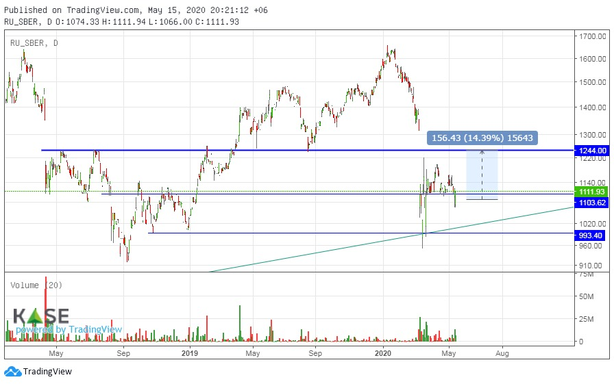Click the TradingView text beside the cloud logo

(47, 372)
